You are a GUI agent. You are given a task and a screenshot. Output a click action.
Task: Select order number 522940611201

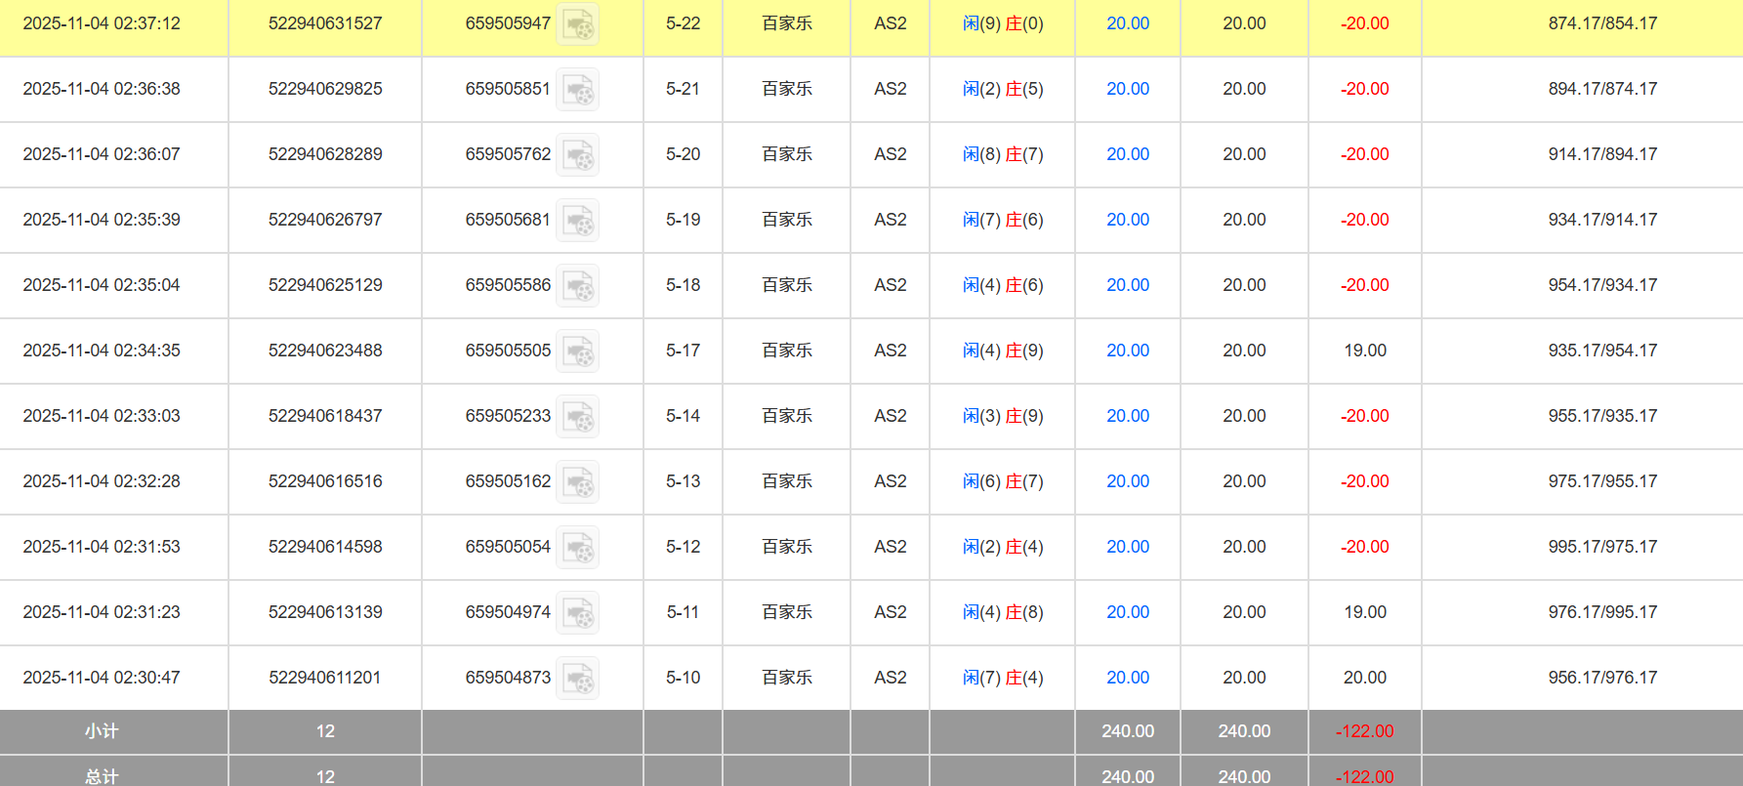click(x=325, y=678)
